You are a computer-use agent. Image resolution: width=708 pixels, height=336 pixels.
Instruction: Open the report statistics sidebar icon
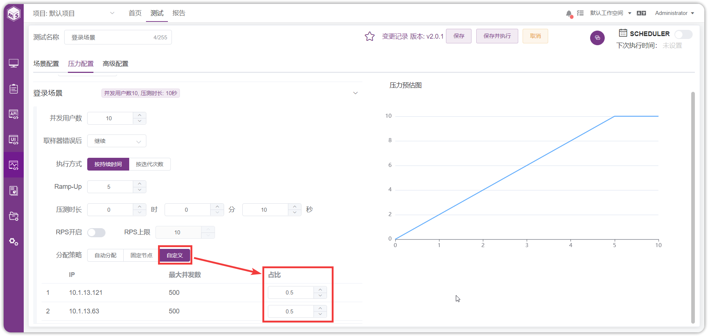pyautogui.click(x=14, y=191)
